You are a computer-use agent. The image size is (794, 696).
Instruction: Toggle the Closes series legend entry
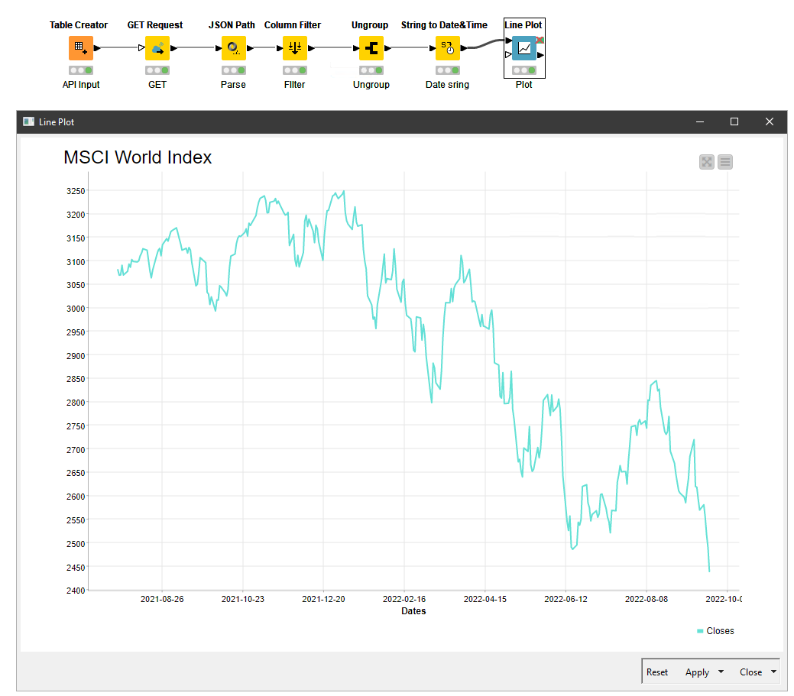715,631
